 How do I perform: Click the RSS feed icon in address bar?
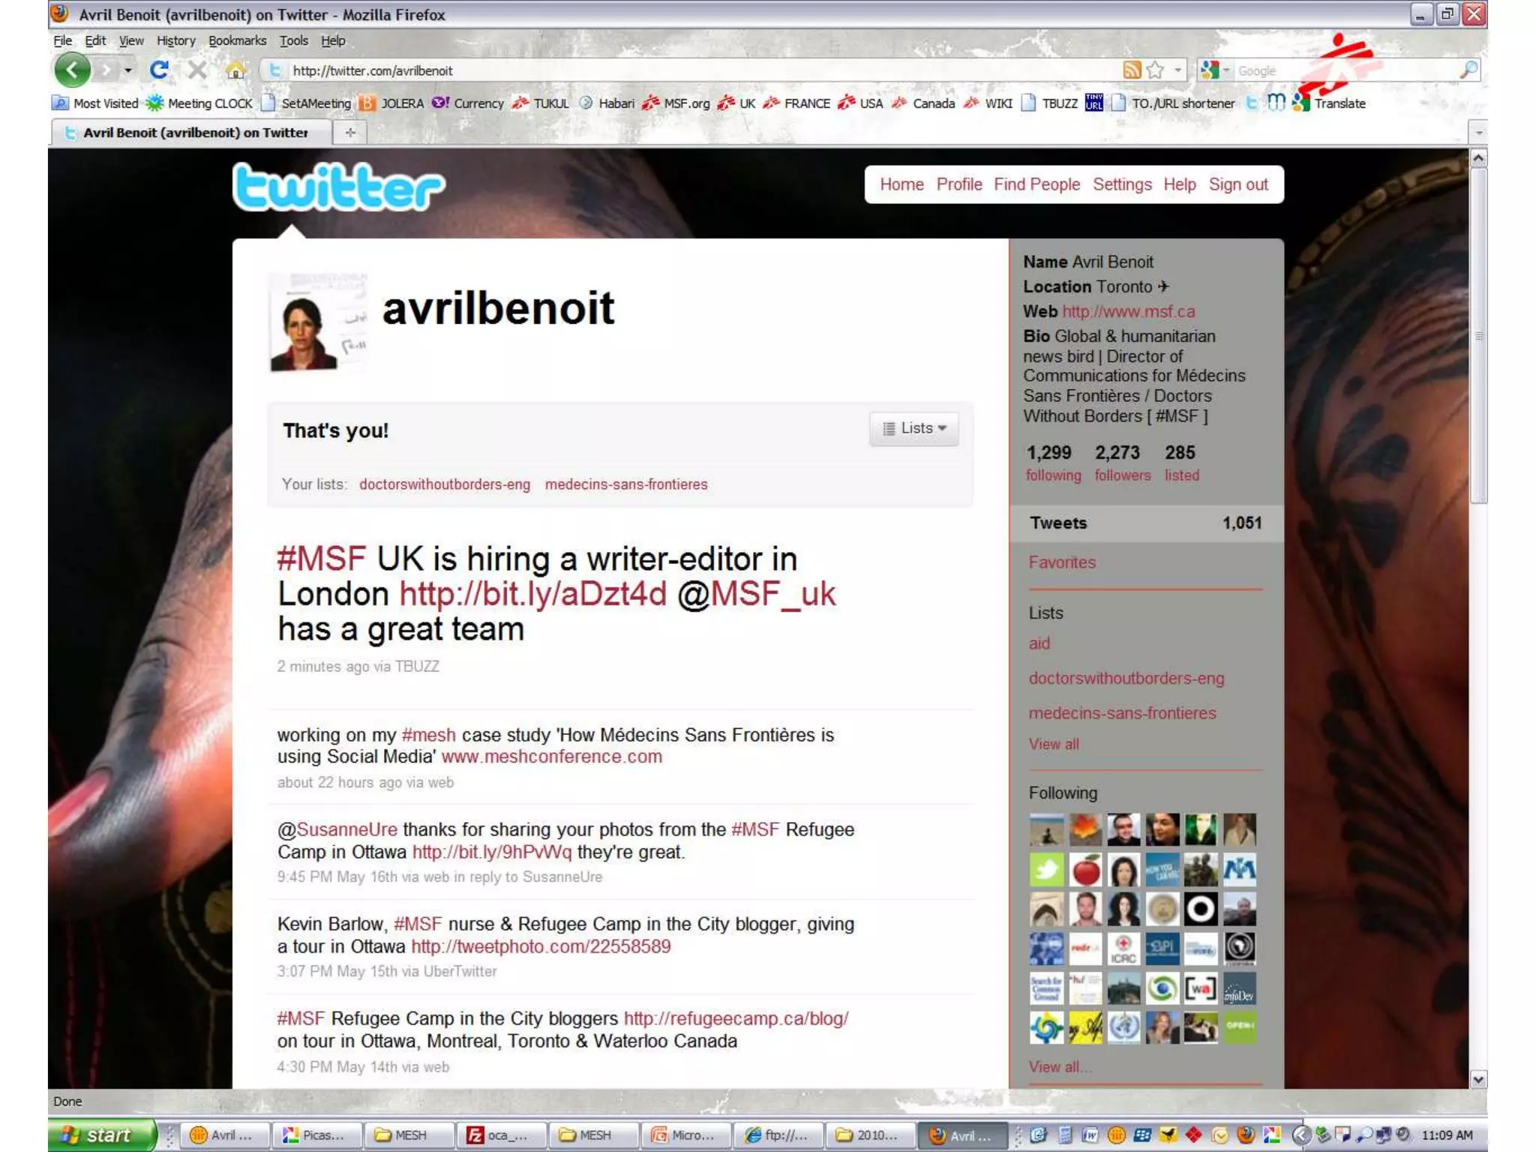1132,70
